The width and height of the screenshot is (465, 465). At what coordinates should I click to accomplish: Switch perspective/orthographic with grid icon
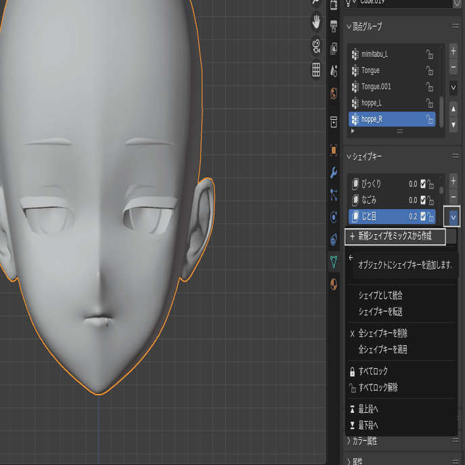coord(316,70)
